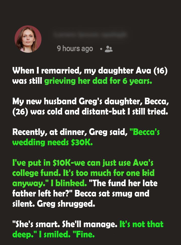The width and height of the screenshot is (181, 245).
Task: Click the 'Recently, at dinner, Greg said' text
Action: point(70,132)
